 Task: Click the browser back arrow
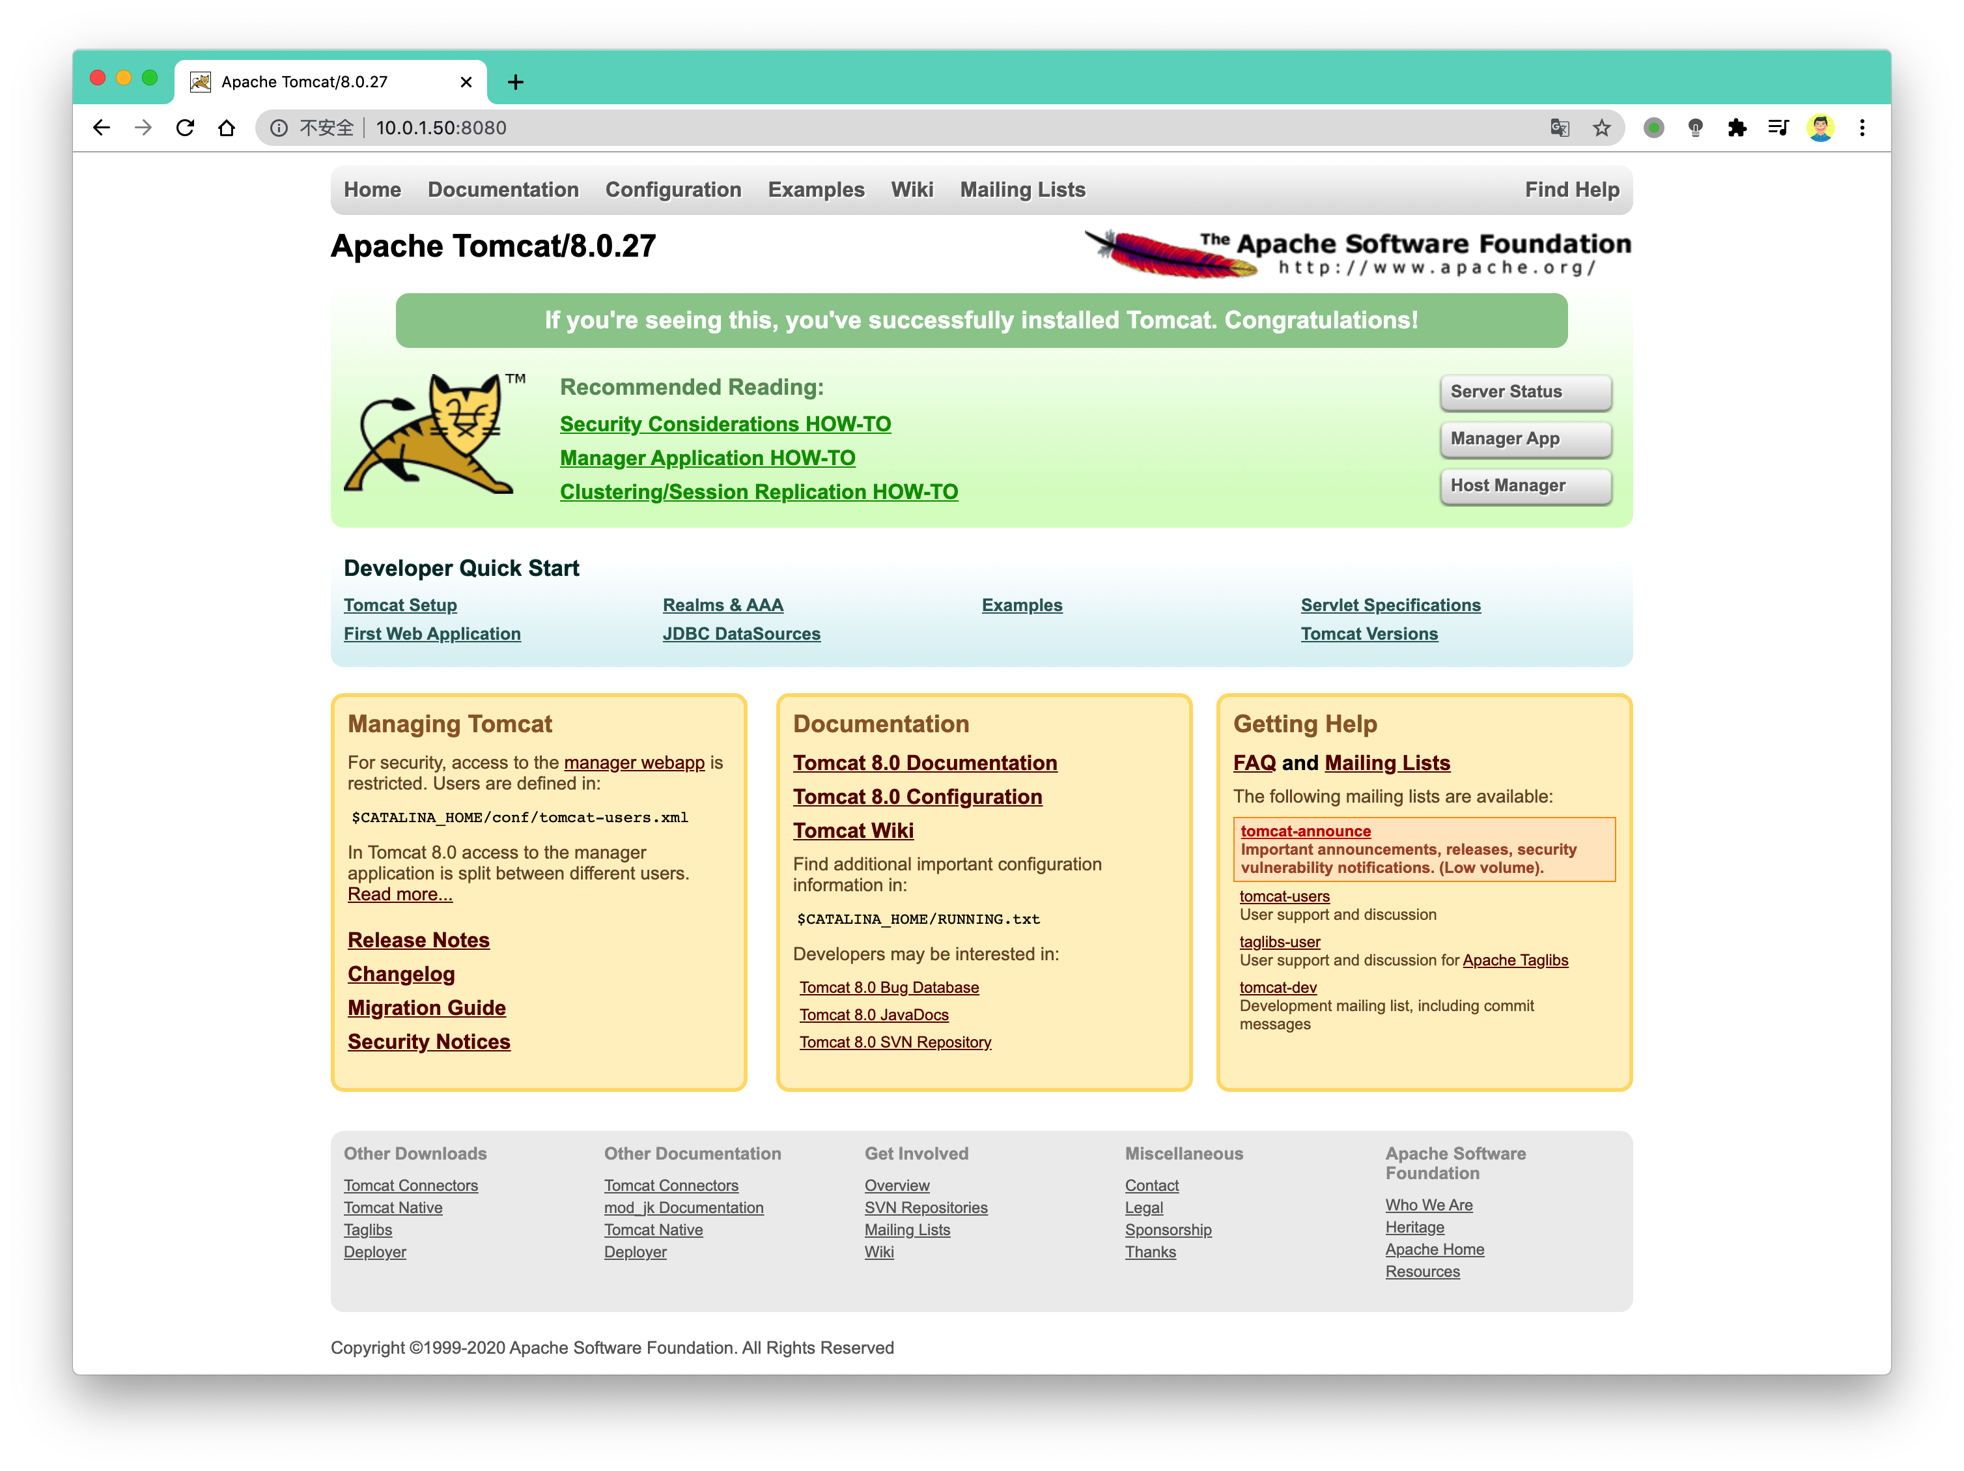coord(101,128)
